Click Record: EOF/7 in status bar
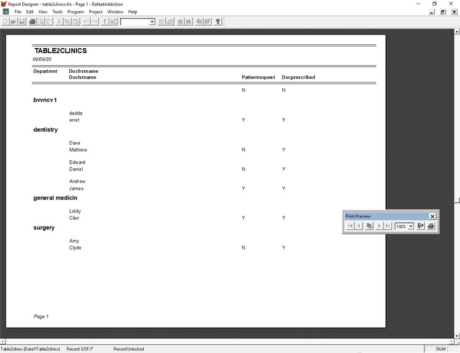Screen dimensions: 460x353 [80, 349]
